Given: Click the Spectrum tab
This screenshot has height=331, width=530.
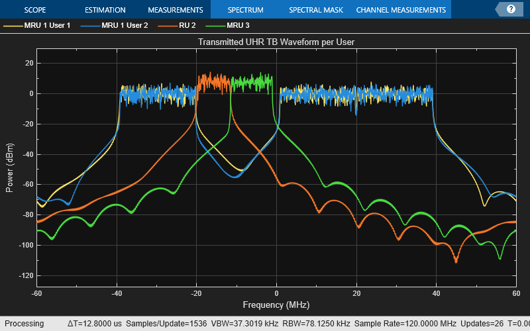Looking at the screenshot, I should 245,10.
